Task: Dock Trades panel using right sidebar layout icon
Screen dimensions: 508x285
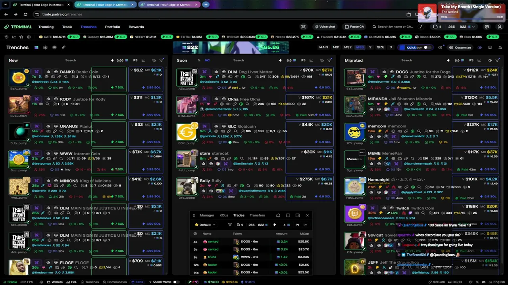Action: pos(298,215)
